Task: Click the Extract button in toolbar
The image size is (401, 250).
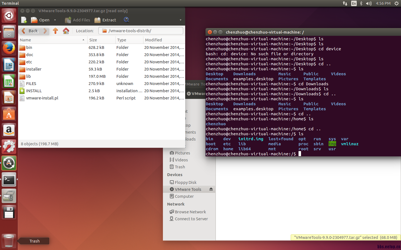Action: pos(105,20)
